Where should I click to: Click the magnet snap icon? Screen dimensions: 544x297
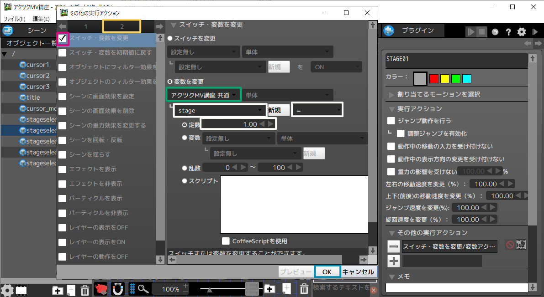(x=117, y=289)
